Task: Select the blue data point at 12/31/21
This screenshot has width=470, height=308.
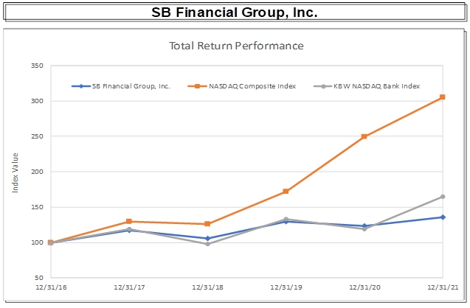Action: click(443, 217)
